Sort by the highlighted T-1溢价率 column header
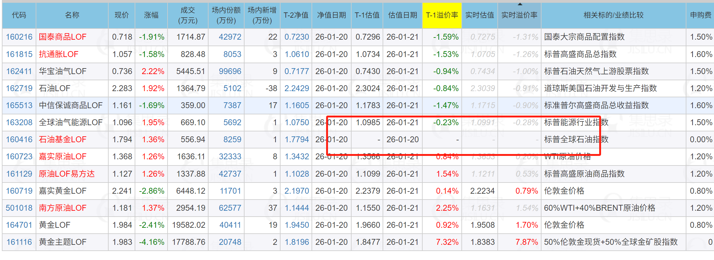The image size is (714, 260). (x=442, y=15)
